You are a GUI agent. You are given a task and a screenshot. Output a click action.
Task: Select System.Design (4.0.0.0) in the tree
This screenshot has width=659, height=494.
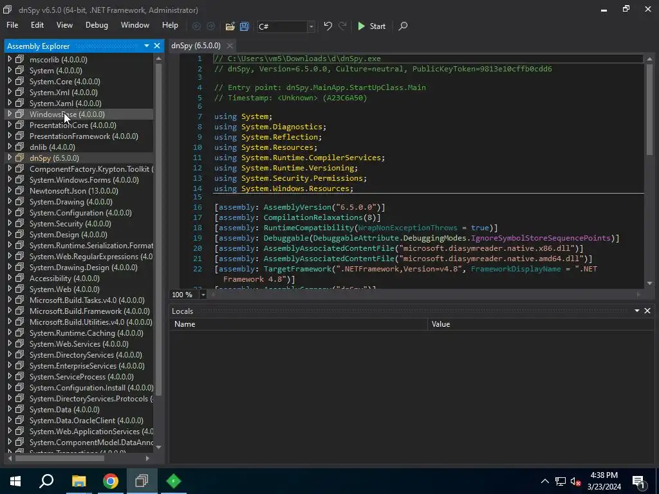pyautogui.click(x=68, y=234)
